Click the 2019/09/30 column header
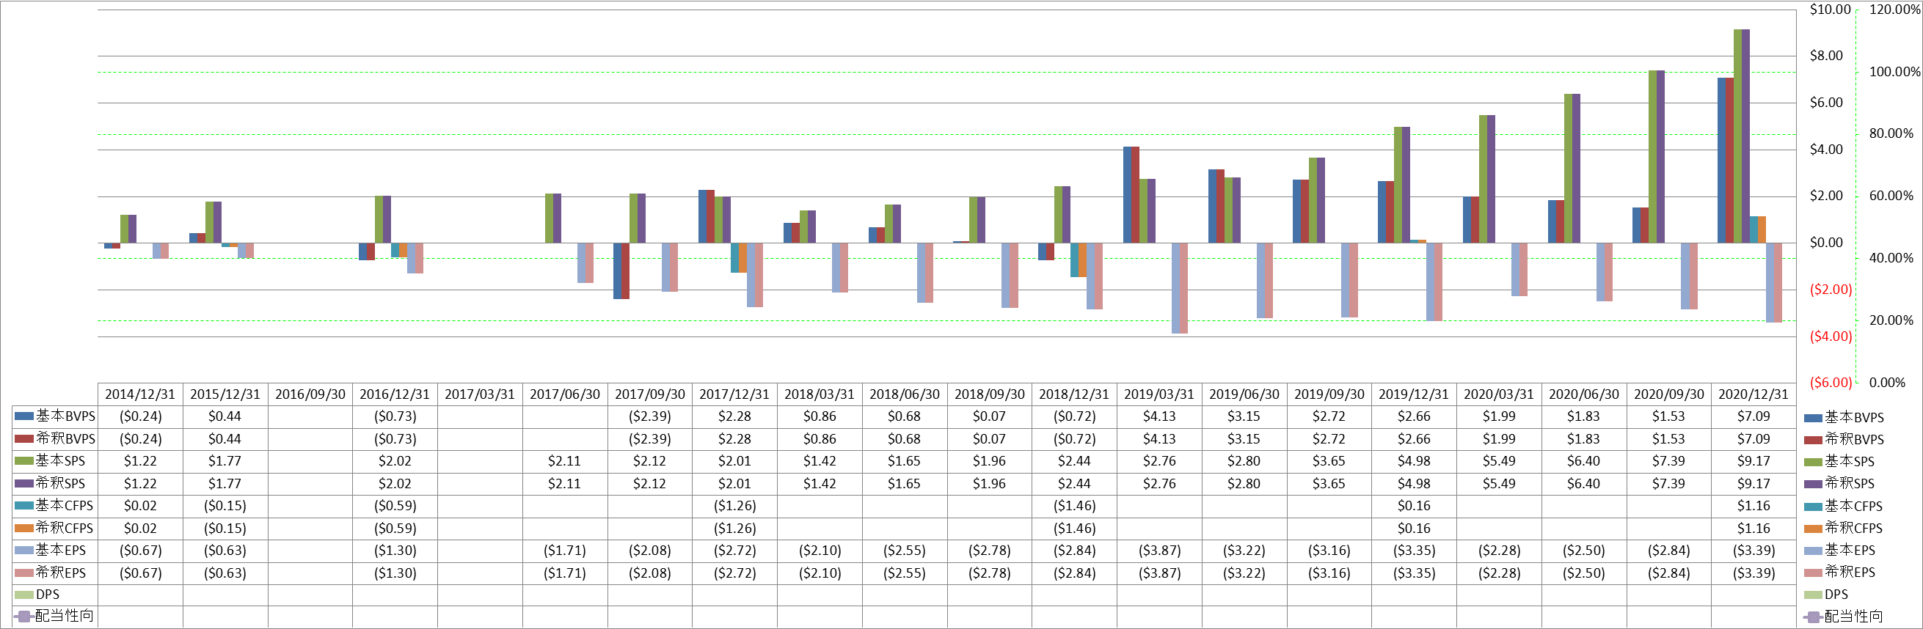 tap(1329, 394)
